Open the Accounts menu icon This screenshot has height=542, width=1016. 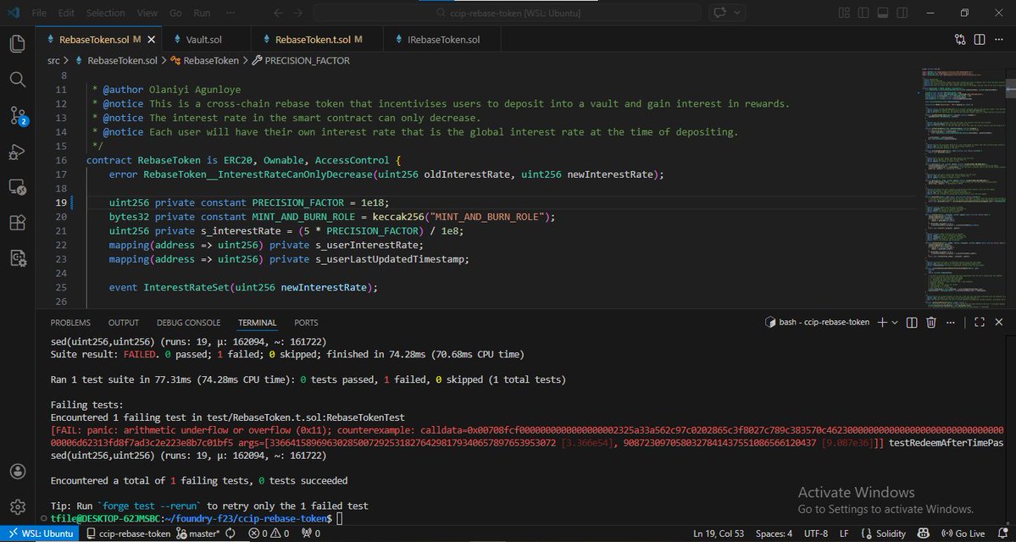click(x=18, y=471)
